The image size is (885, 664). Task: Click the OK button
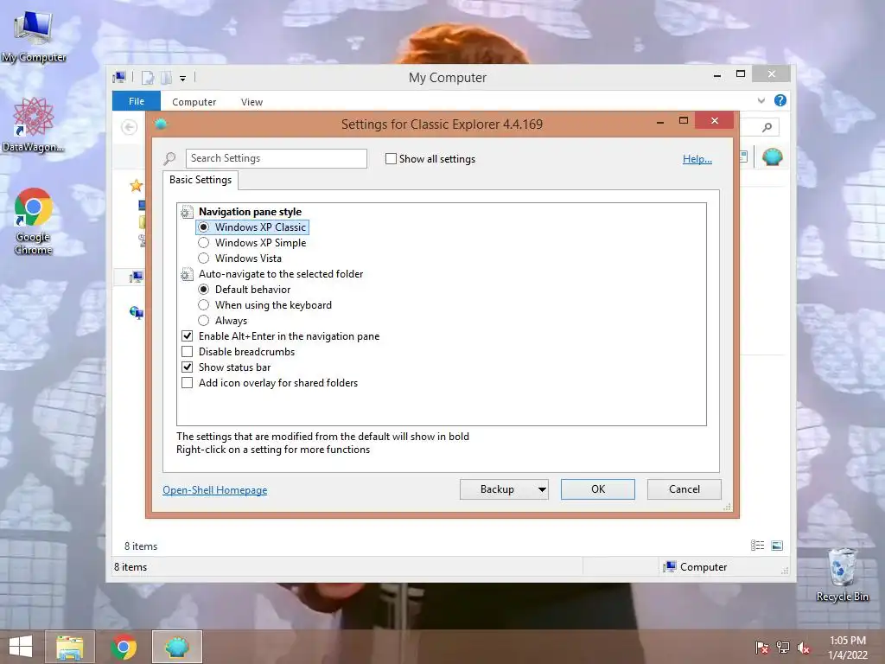pyautogui.click(x=598, y=489)
